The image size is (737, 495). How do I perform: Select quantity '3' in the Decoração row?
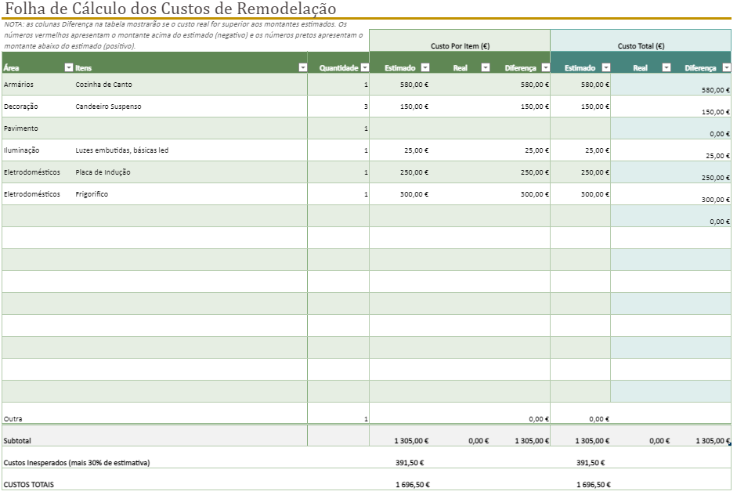pos(366,107)
